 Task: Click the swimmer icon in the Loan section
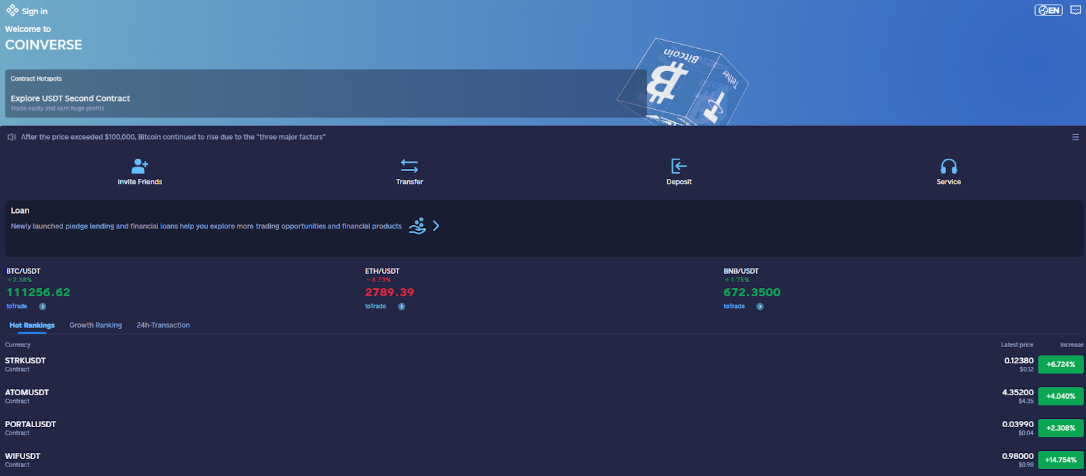coord(417,226)
